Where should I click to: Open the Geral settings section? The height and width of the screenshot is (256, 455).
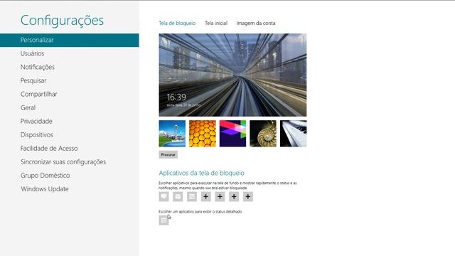[28, 107]
